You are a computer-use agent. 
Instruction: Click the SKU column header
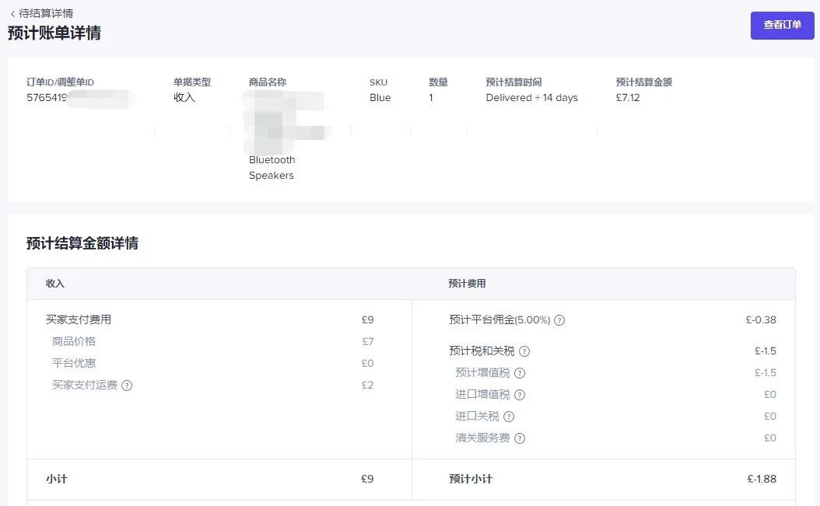(378, 82)
